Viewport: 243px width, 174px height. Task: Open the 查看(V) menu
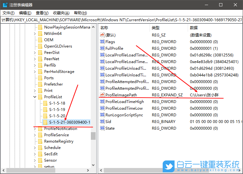click(x=42, y=13)
